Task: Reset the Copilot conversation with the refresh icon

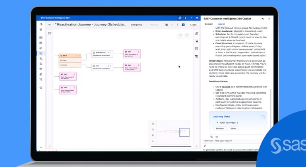Action: point(263,19)
